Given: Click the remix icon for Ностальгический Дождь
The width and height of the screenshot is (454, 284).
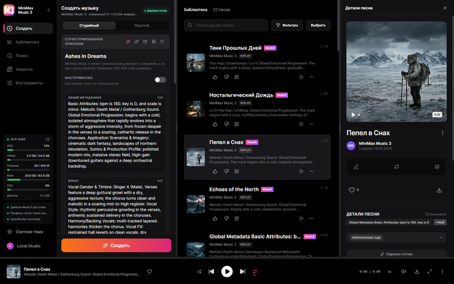Looking at the screenshot, I should [x=237, y=124].
